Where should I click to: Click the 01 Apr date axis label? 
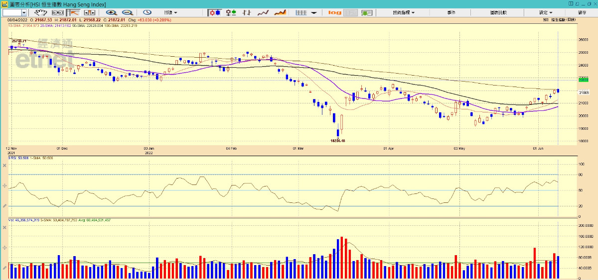(x=389, y=148)
